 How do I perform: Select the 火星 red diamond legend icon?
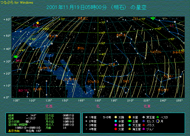coord(116,129)
